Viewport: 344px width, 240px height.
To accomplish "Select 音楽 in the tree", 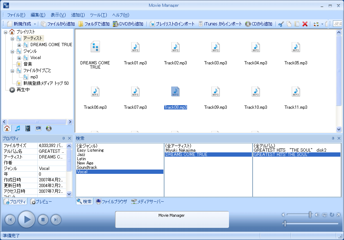I will tap(28, 64).
